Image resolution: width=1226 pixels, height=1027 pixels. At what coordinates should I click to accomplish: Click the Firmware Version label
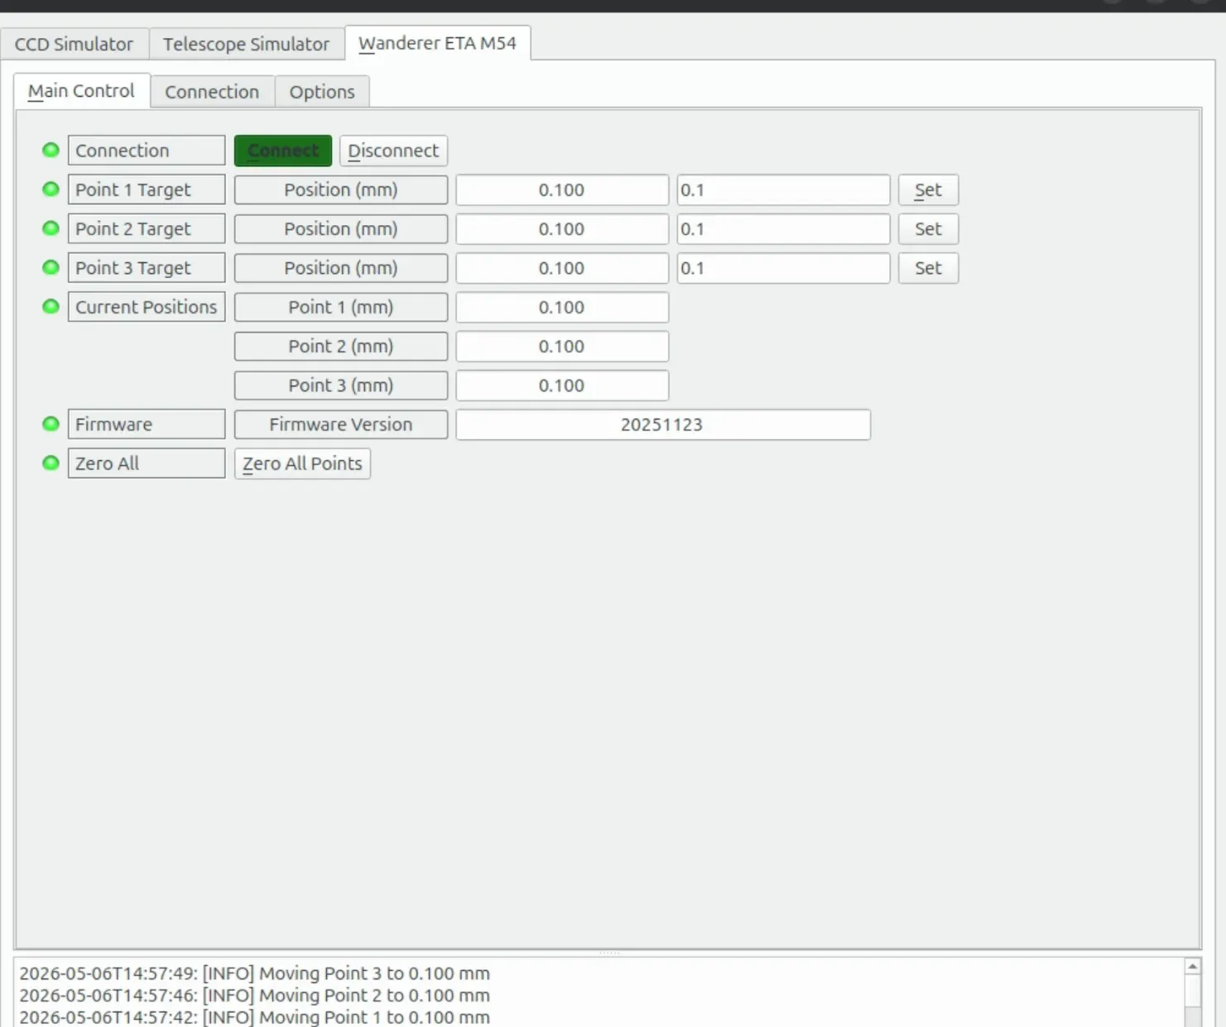point(341,425)
